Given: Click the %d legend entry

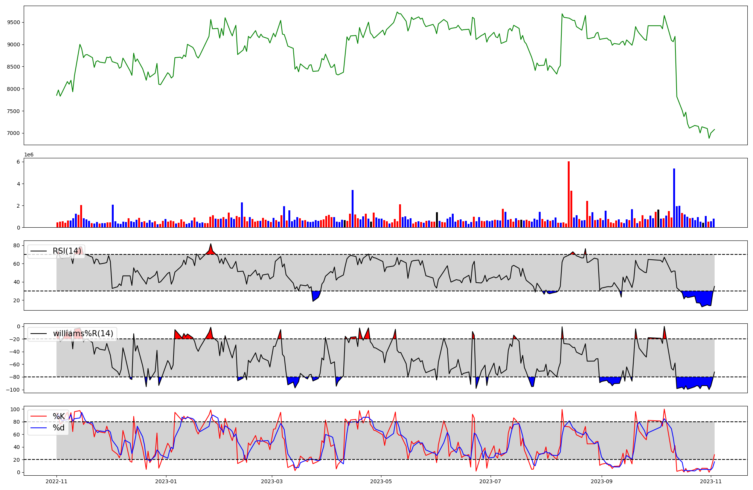Looking at the screenshot, I should tap(58, 428).
